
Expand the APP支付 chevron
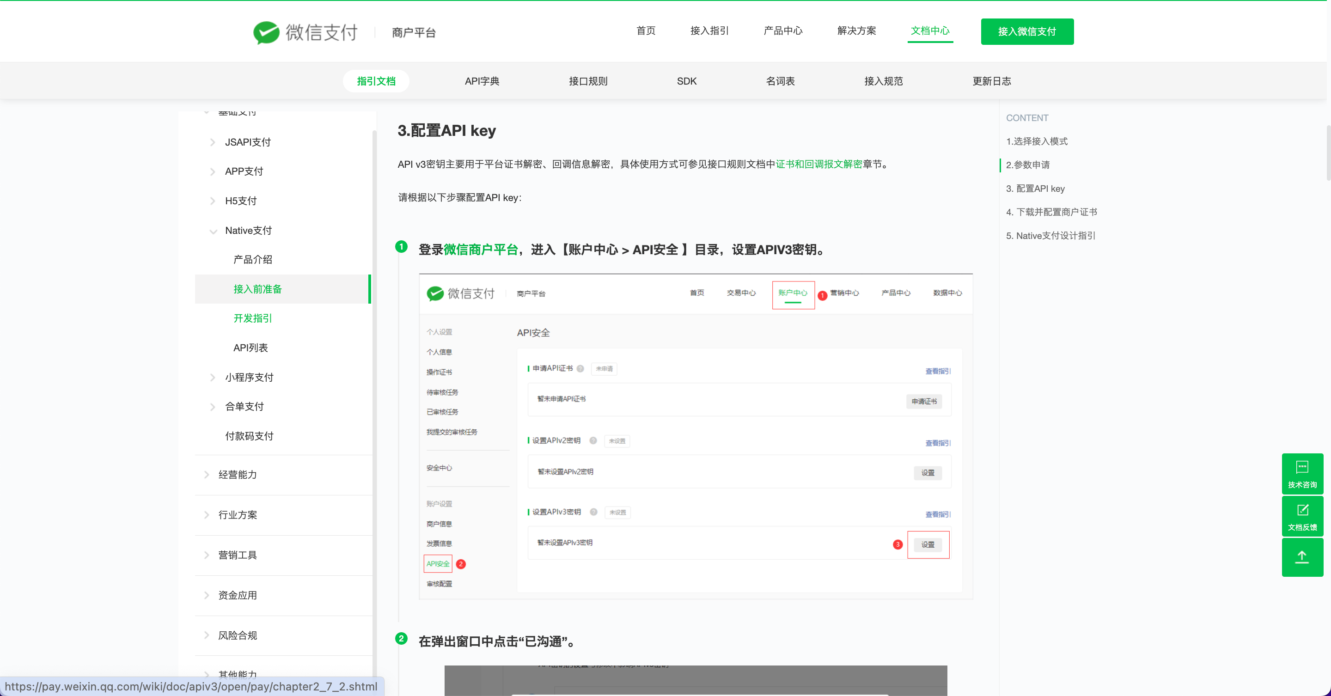point(213,171)
